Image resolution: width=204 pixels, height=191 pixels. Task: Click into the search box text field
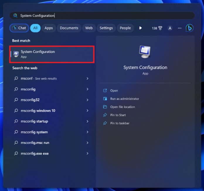click(102, 16)
